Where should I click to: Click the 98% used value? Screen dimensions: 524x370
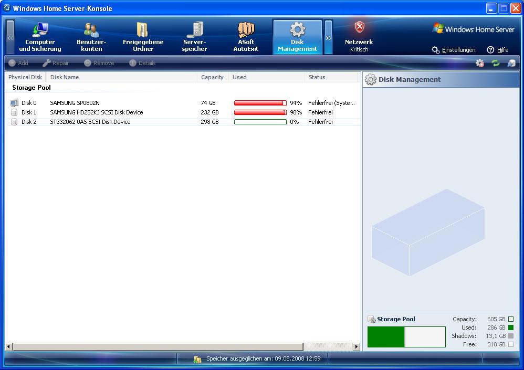tap(296, 112)
